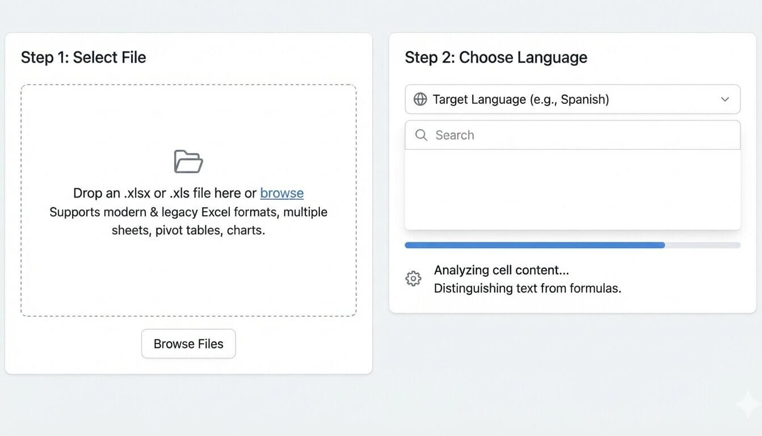Click the Step 1: Select File heading
This screenshot has width=762, height=436.
pos(83,57)
